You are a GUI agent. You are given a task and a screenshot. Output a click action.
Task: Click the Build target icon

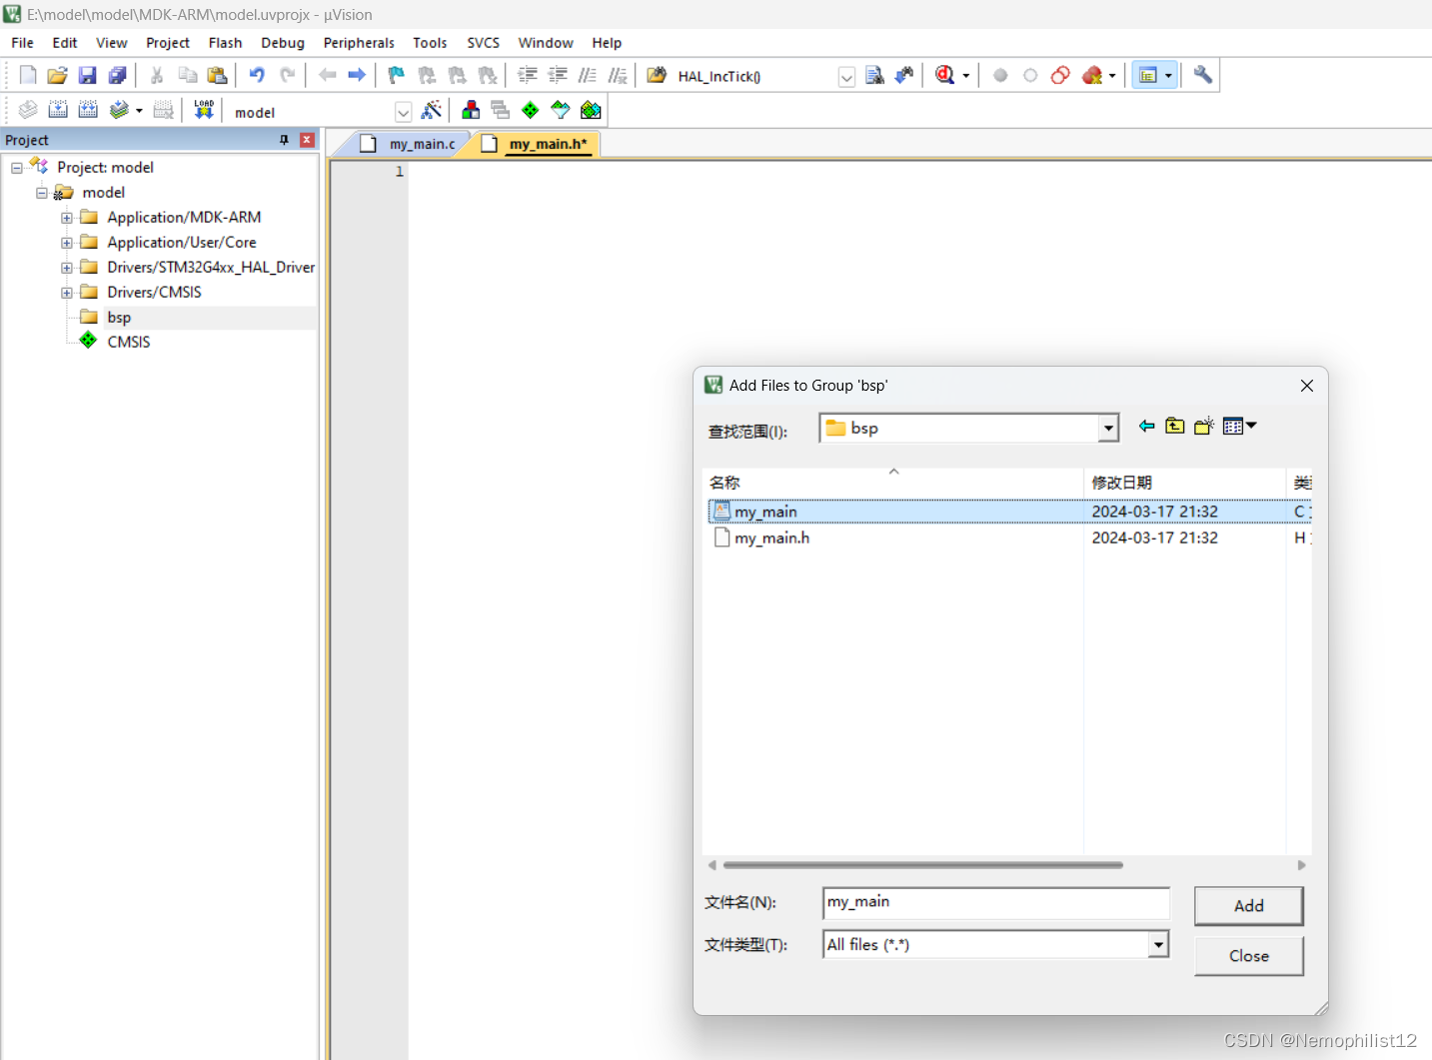click(x=58, y=110)
